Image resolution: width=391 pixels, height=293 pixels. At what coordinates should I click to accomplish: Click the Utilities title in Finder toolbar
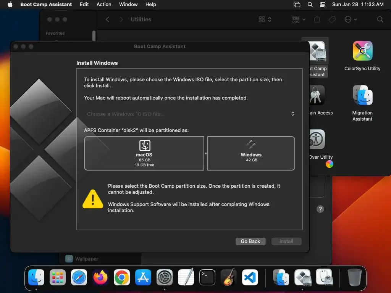coord(141,19)
